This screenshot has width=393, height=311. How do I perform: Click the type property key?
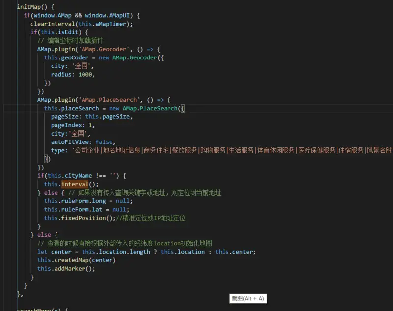57,151
